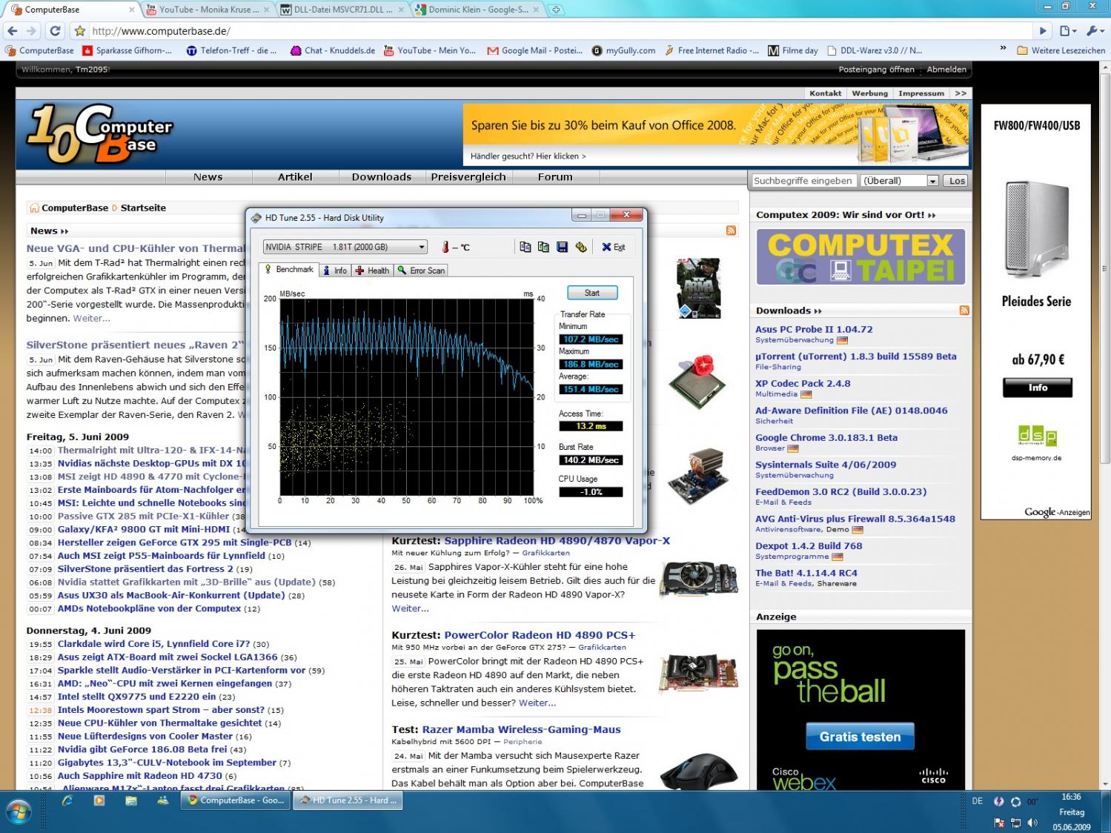This screenshot has height=833, width=1111.
Task: Open Windows Explorer from the quick launch
Action: pos(131,801)
